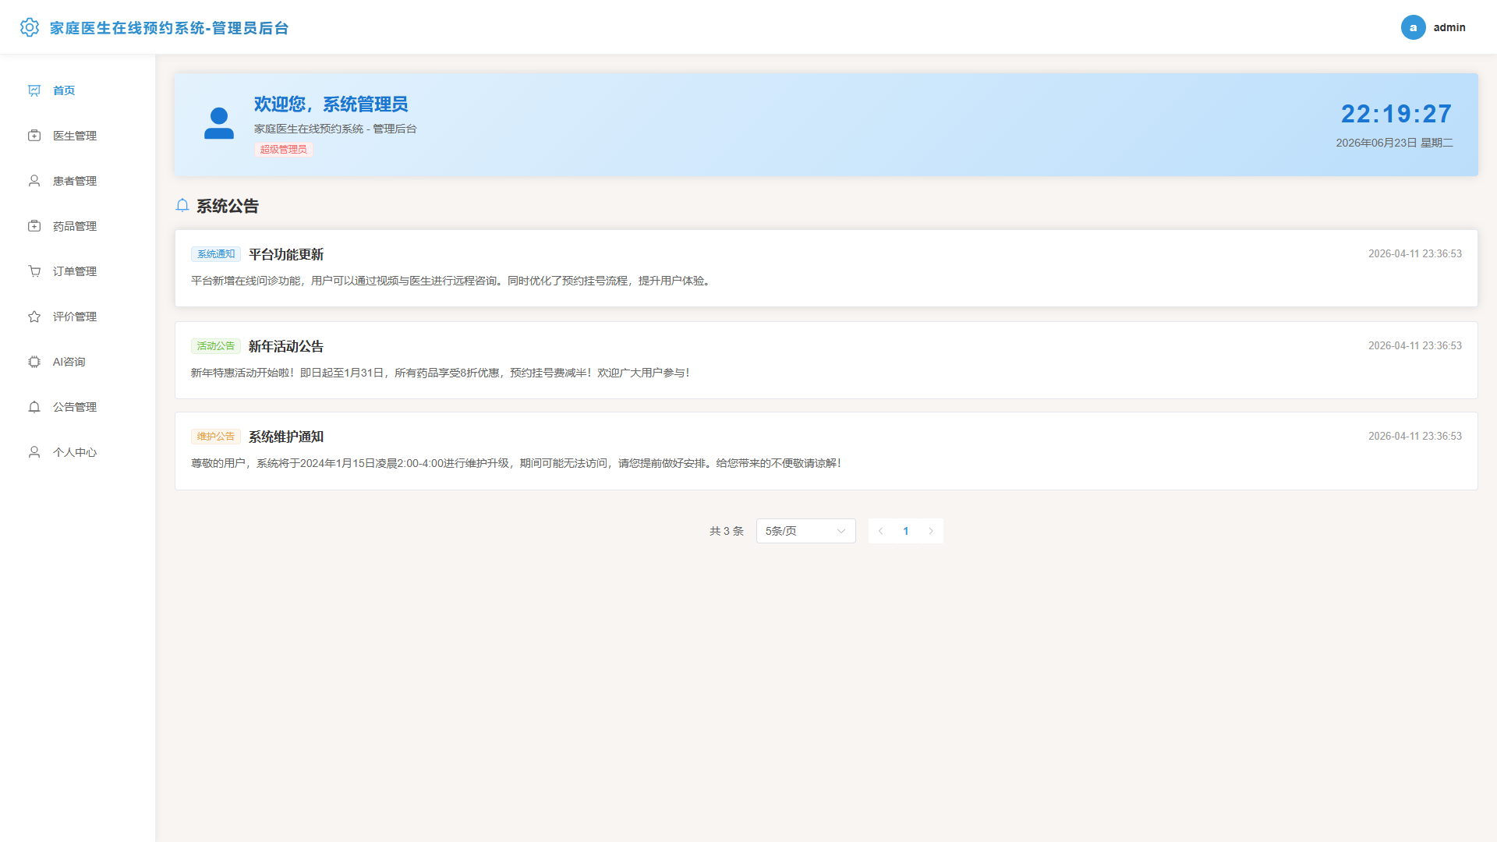Go to previous page arrow
The height and width of the screenshot is (842, 1497).
[880, 531]
